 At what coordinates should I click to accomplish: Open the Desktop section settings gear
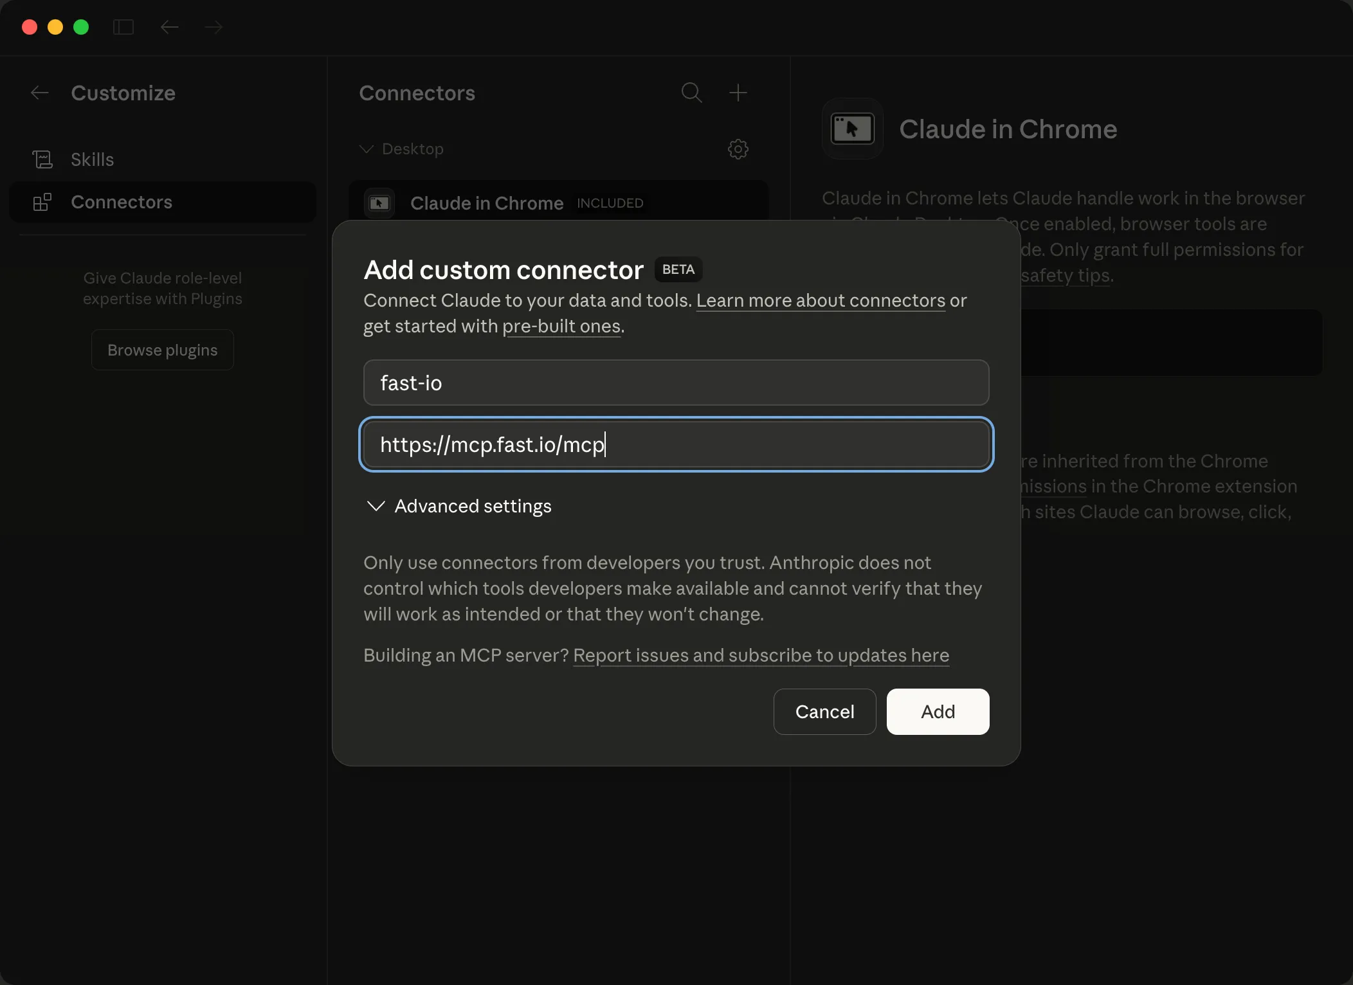click(x=738, y=149)
